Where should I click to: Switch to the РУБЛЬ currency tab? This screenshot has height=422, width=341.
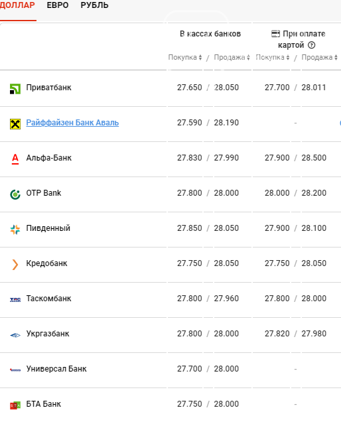[94, 5]
